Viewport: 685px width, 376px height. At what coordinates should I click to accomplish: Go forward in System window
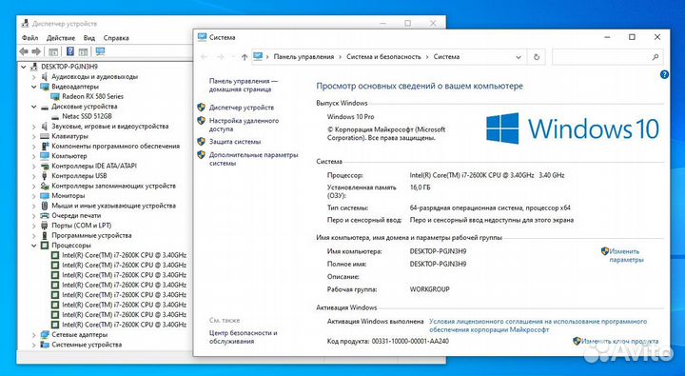(x=221, y=57)
